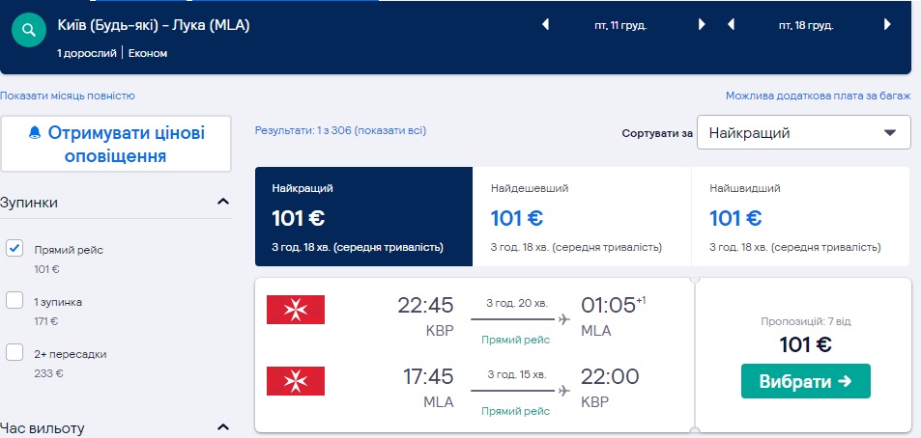Open Показати місяць повністю link
The height and width of the screenshot is (438, 921).
68,96
